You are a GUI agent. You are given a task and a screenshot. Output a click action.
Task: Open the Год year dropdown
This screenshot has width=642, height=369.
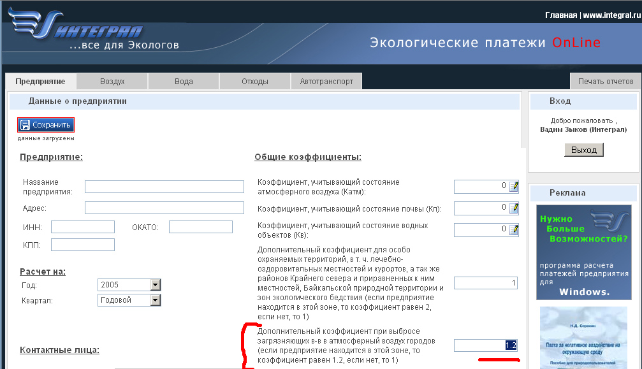(155, 285)
